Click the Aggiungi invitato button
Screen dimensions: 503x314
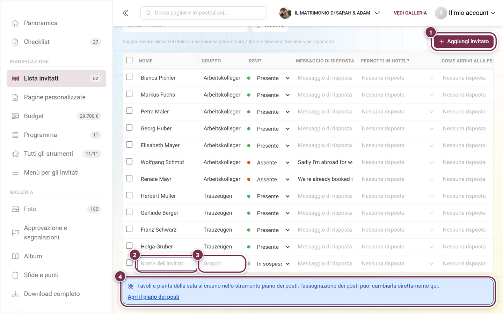click(464, 42)
